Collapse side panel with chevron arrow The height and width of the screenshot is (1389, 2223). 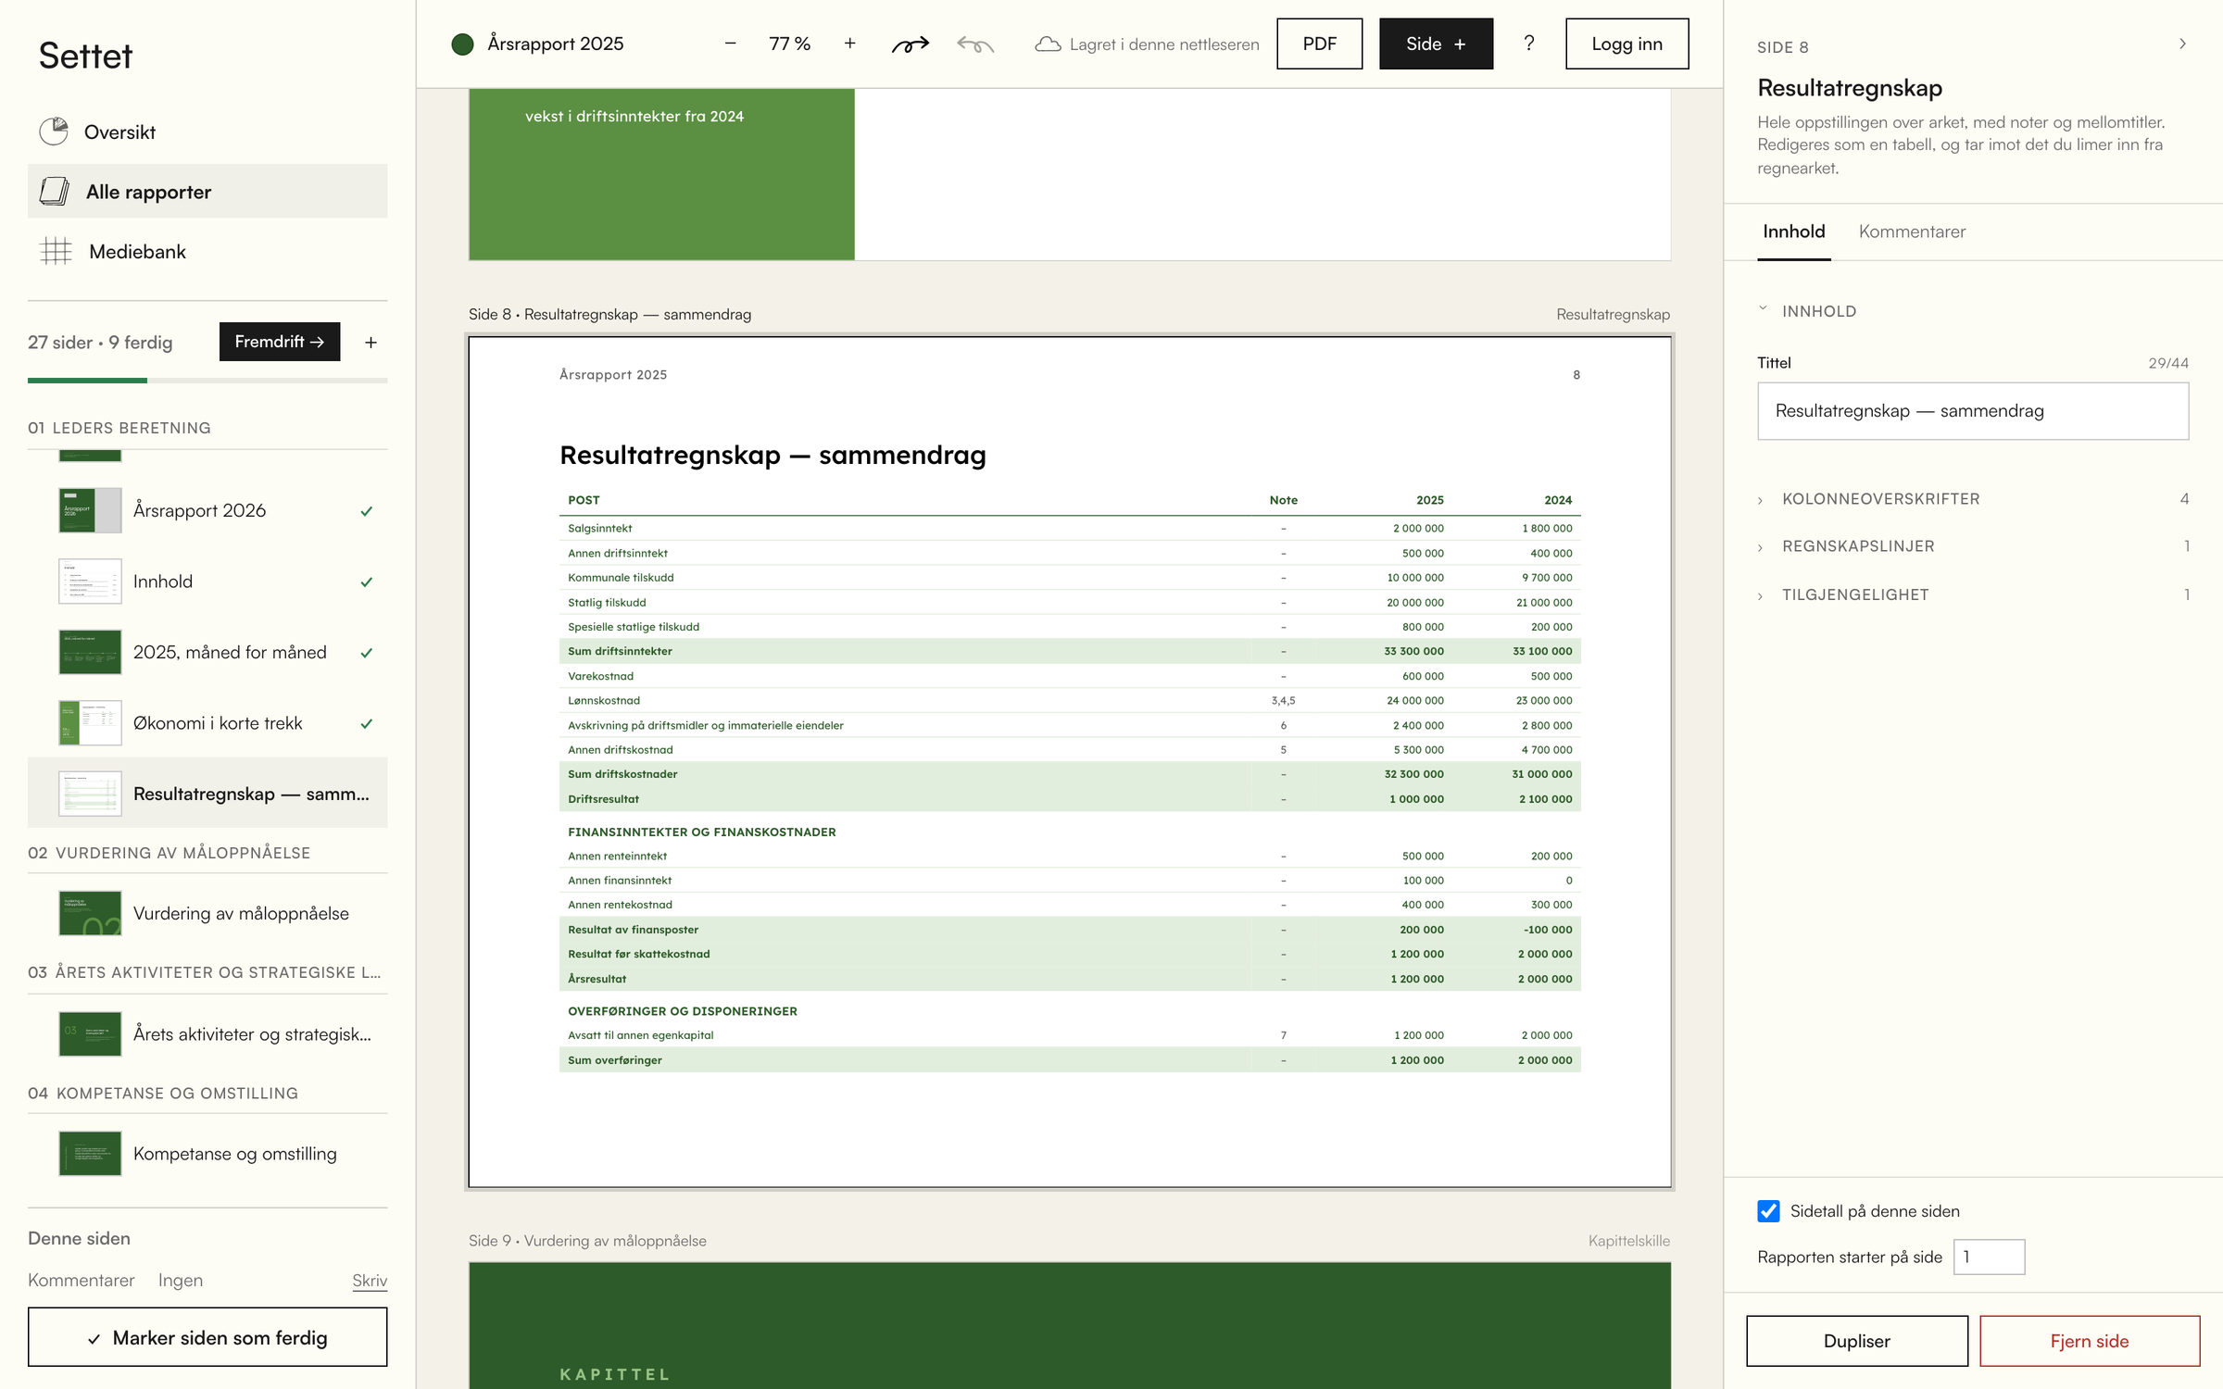click(2182, 44)
